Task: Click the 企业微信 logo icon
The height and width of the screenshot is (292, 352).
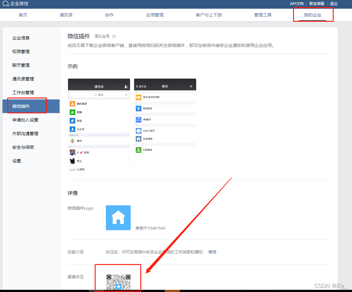Action: tap(6, 4)
